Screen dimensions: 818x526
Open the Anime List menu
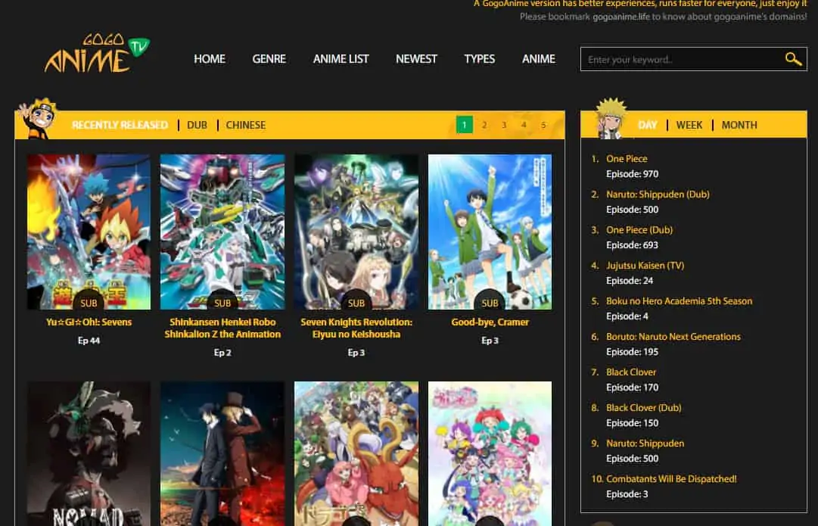(x=341, y=59)
